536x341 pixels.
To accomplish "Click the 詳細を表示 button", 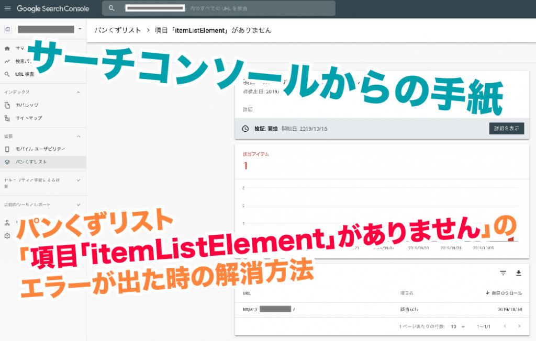I will point(506,129).
